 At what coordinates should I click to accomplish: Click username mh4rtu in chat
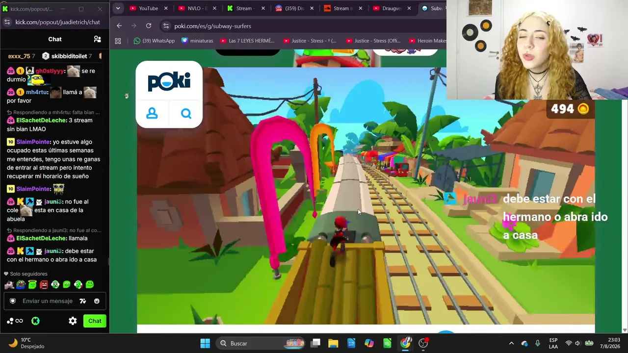click(x=36, y=92)
